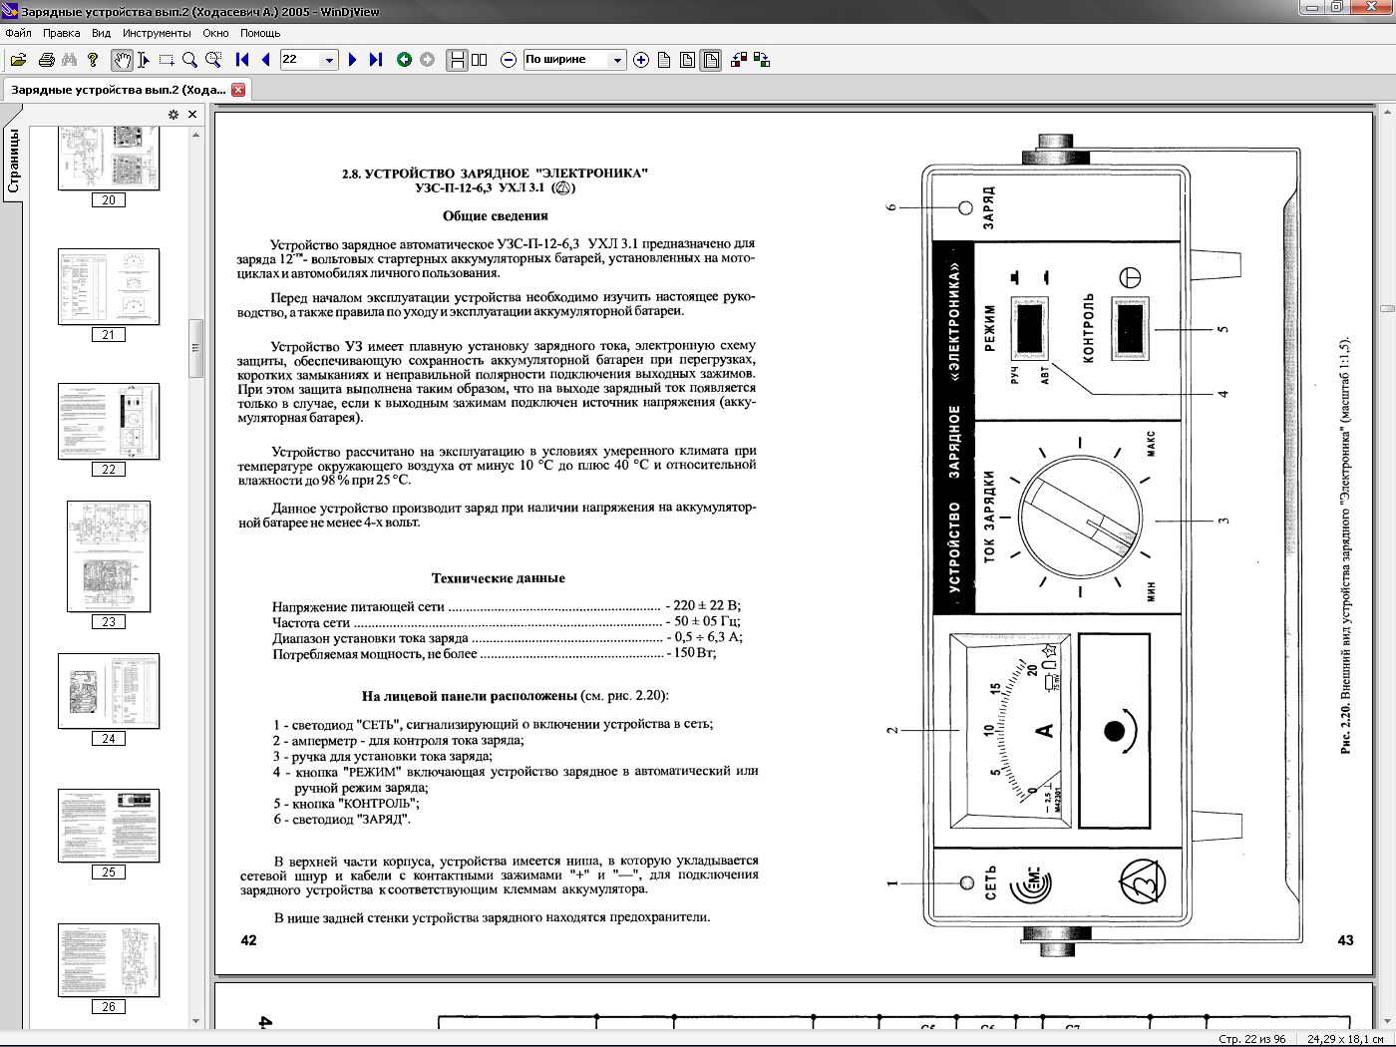Close the thumbnails panel with X
The height and width of the screenshot is (1047, 1396).
click(x=192, y=115)
